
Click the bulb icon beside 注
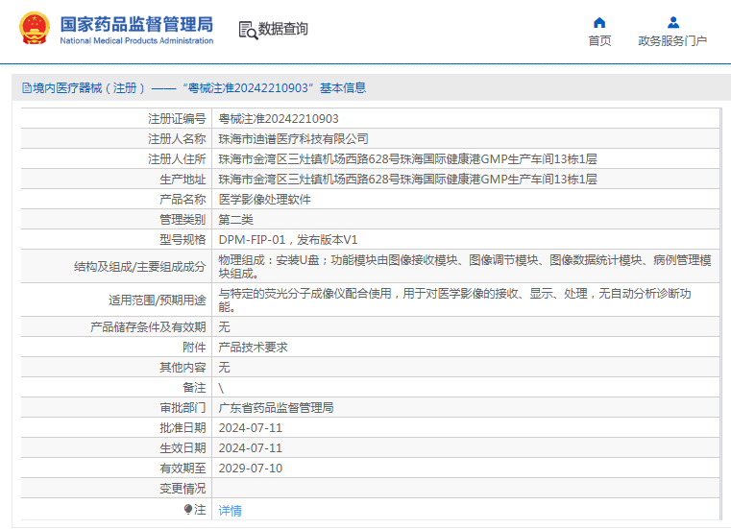188,509
